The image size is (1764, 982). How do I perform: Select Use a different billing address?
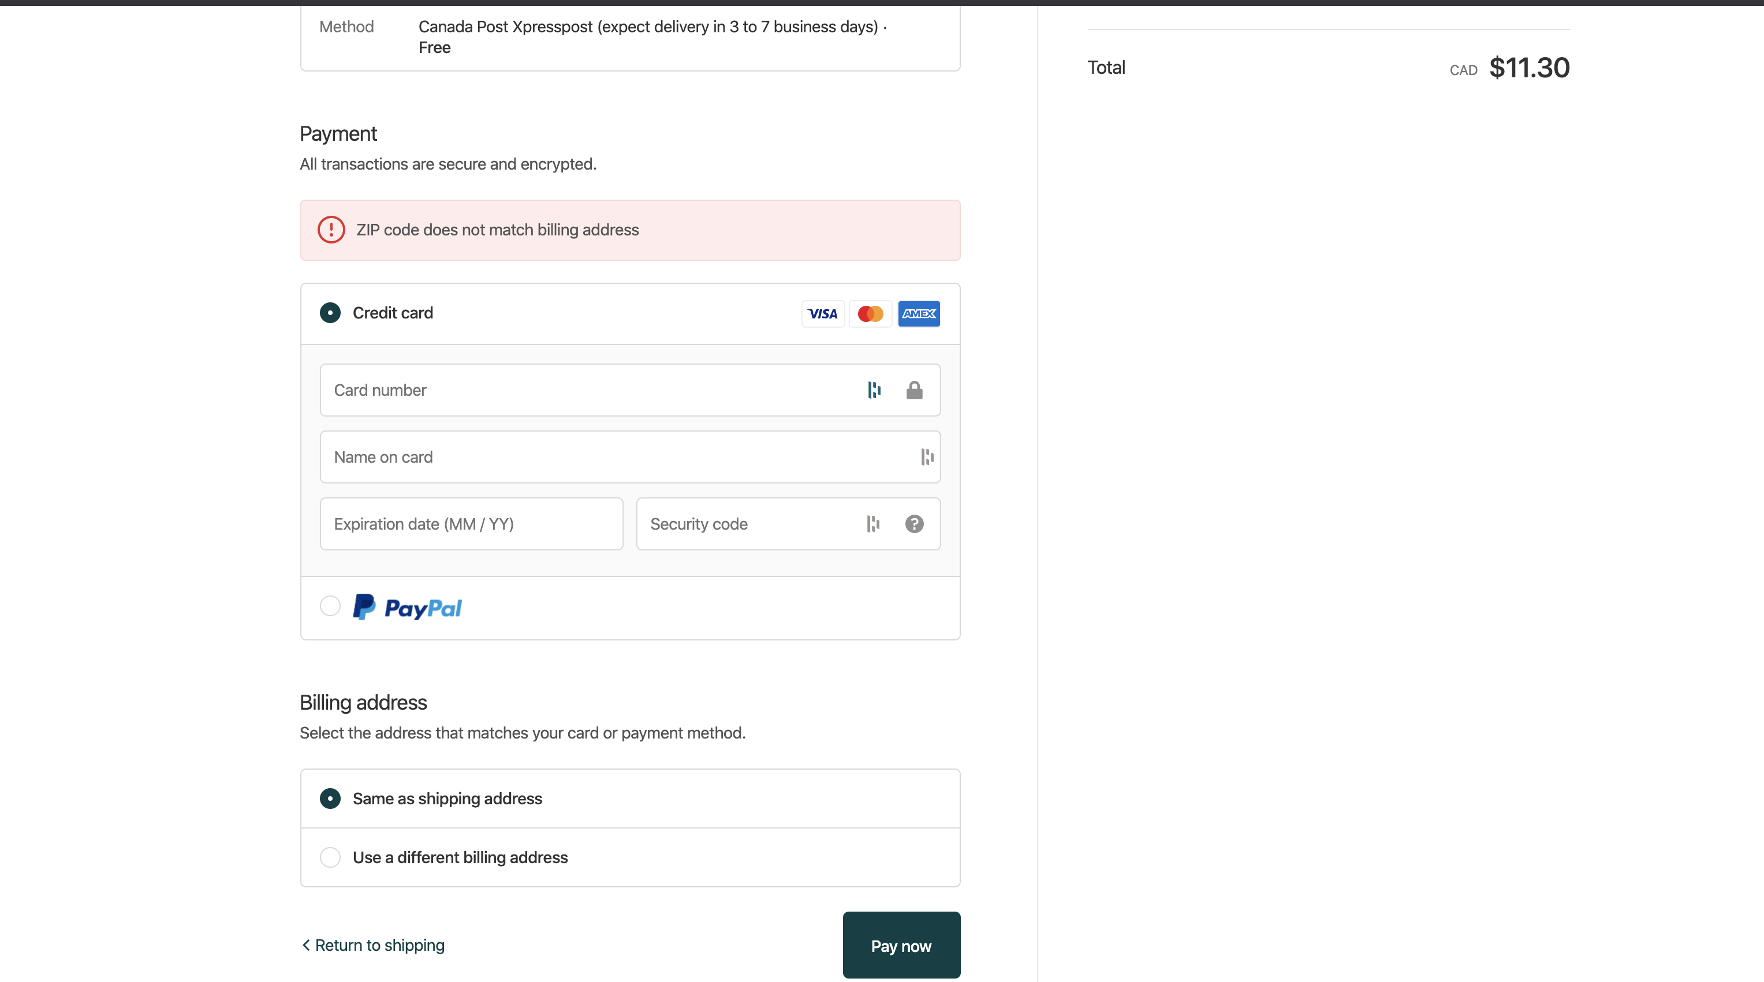330,857
